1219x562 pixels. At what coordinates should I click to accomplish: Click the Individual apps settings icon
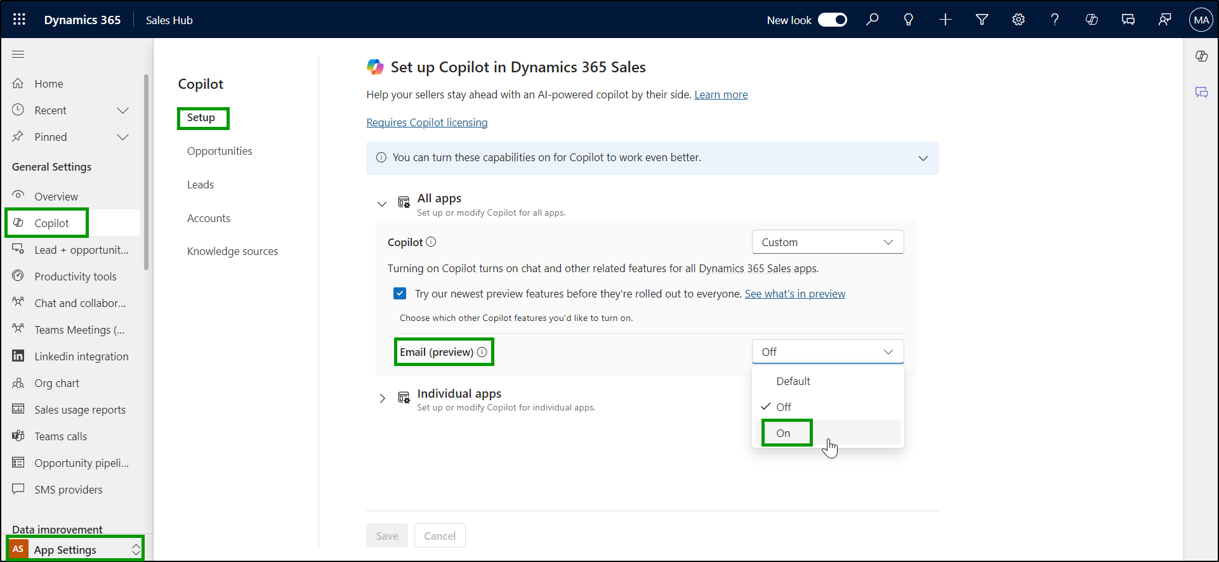click(x=404, y=398)
